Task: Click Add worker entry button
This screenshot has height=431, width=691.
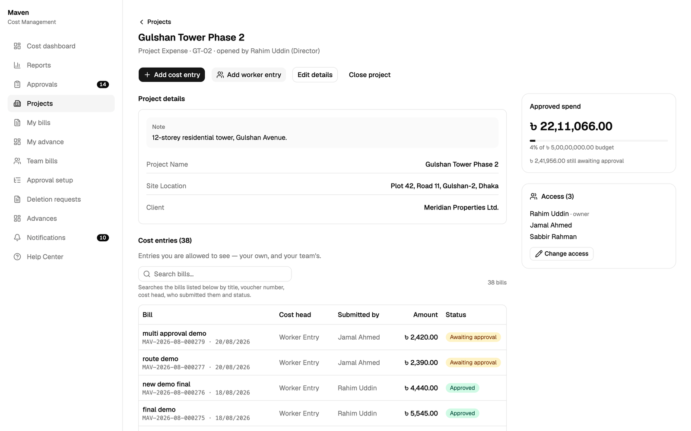Action: tap(249, 75)
